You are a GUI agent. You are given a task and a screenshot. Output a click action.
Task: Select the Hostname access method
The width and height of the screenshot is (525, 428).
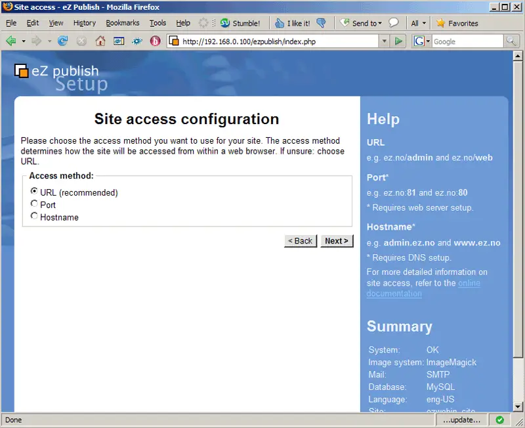tap(34, 216)
